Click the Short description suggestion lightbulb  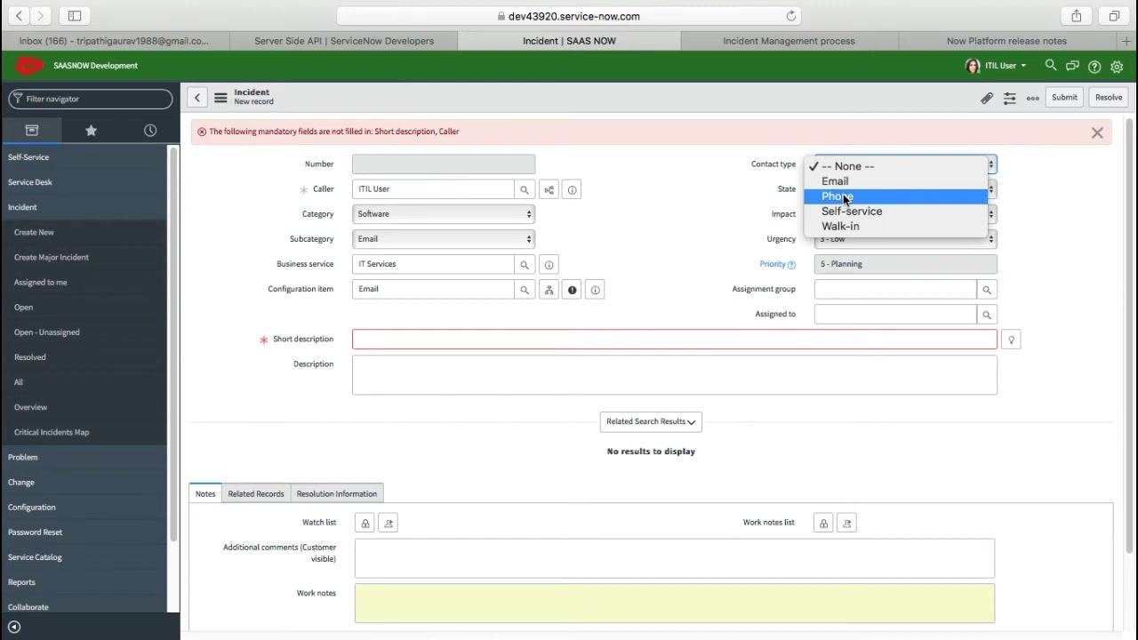click(x=1011, y=340)
